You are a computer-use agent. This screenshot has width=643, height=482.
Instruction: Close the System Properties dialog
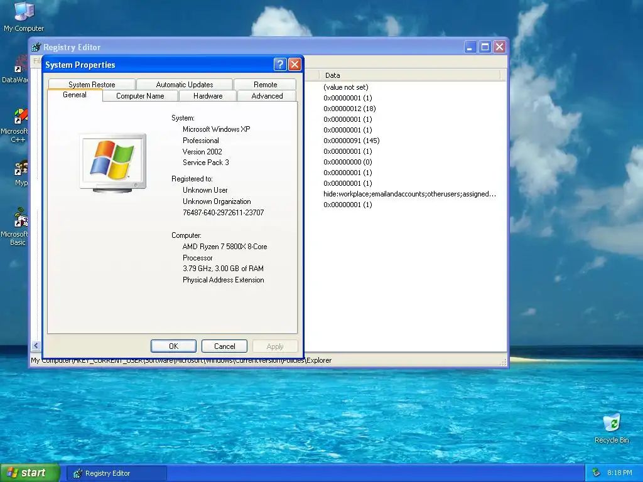point(295,65)
